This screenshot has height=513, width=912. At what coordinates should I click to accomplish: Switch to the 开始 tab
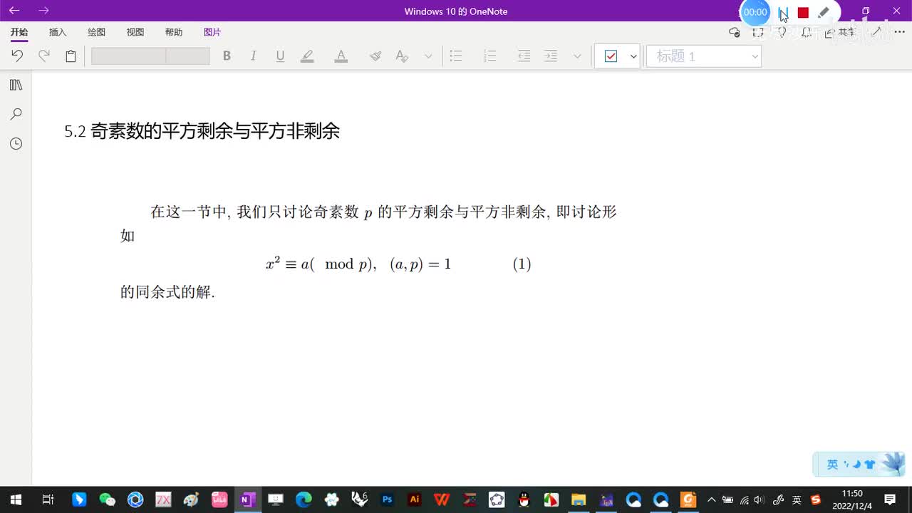tap(19, 32)
